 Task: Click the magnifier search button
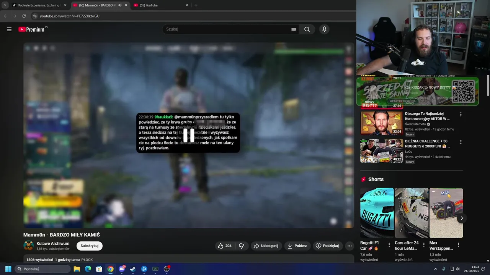[307, 29]
